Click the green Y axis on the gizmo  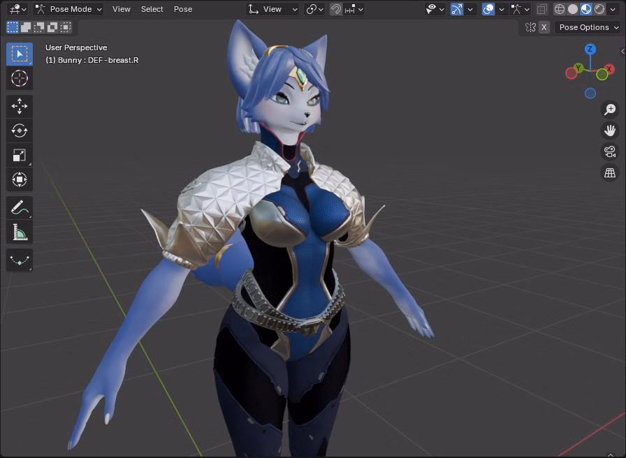578,68
